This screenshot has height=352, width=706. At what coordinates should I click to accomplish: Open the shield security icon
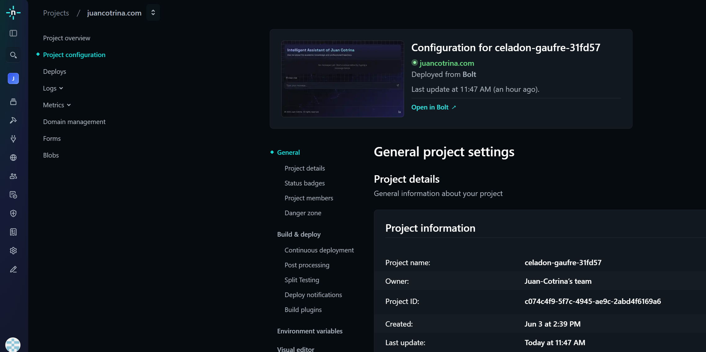click(13, 213)
